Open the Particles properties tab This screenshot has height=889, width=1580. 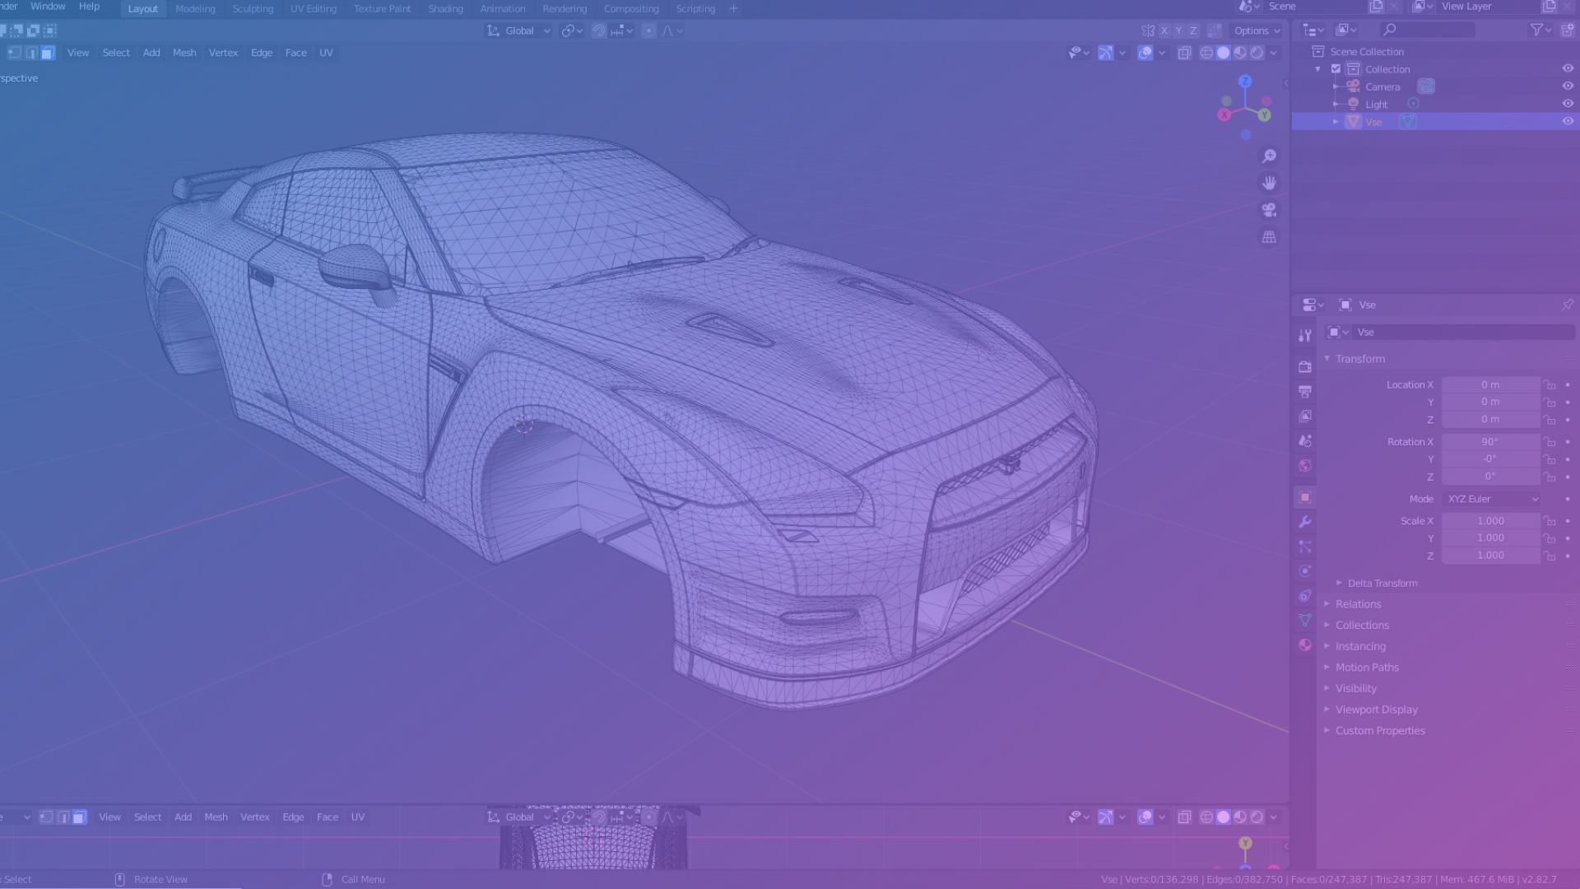click(1305, 547)
